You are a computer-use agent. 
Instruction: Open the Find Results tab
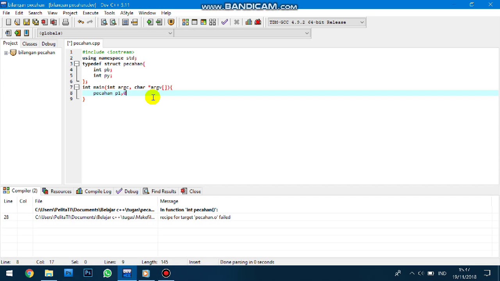(x=160, y=191)
